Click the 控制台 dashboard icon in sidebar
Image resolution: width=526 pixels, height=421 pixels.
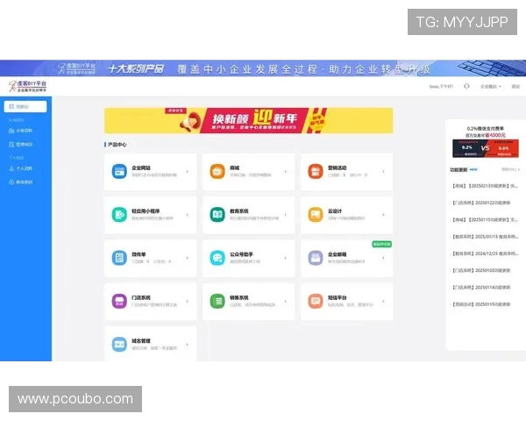(x=11, y=106)
